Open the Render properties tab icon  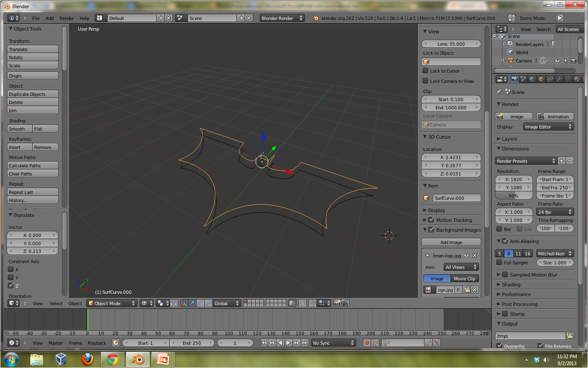tap(515, 79)
